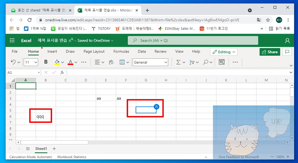
Task: Select cell E3 containing aa
Action: pos(106,98)
